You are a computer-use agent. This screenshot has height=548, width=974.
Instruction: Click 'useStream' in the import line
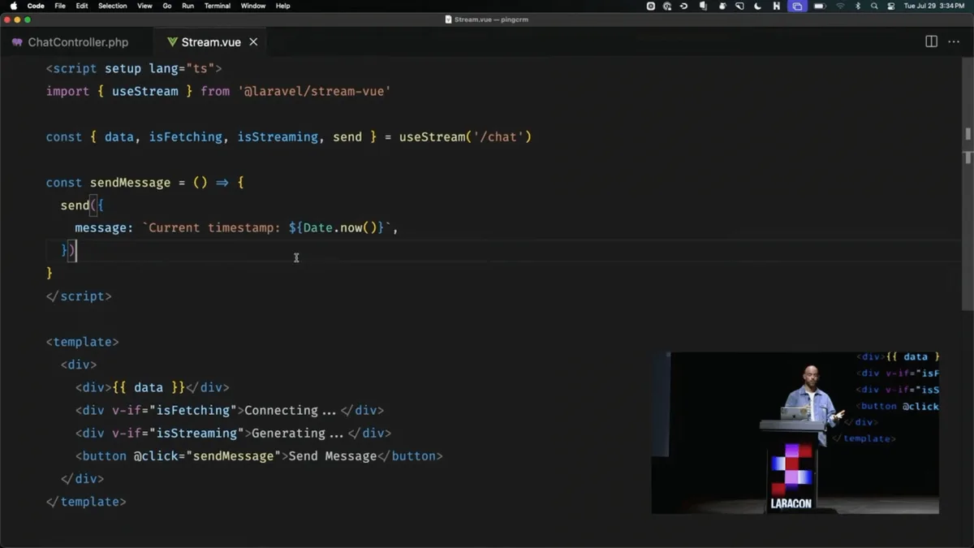(145, 91)
